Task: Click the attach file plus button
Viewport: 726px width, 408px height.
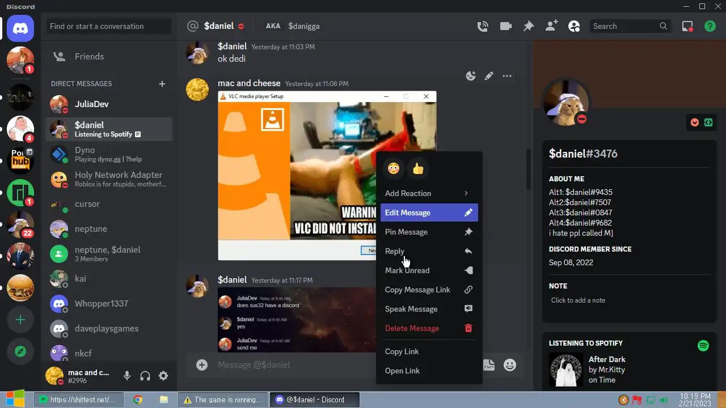Action: pyautogui.click(x=202, y=365)
